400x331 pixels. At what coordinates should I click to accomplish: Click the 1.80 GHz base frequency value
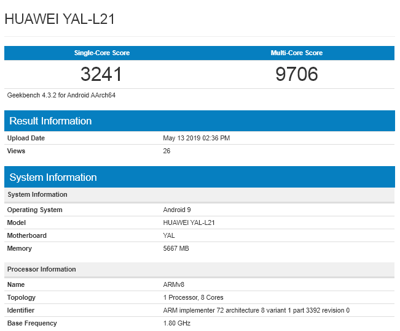pos(177,324)
